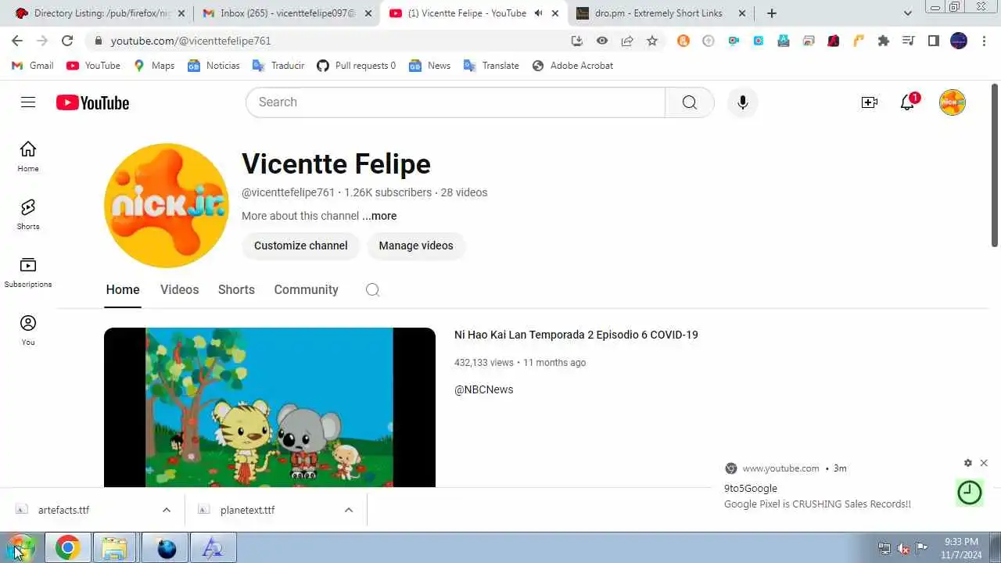Open the You section in the sidebar
The height and width of the screenshot is (563, 1001).
click(x=28, y=330)
